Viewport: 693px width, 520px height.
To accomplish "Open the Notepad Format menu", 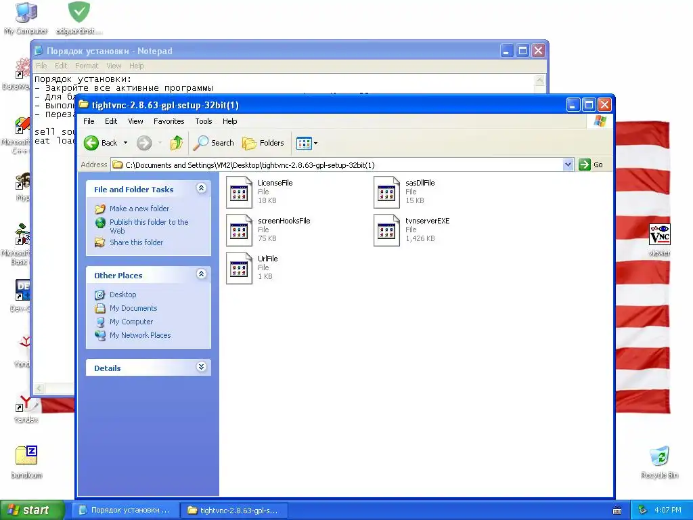I will click(x=87, y=66).
